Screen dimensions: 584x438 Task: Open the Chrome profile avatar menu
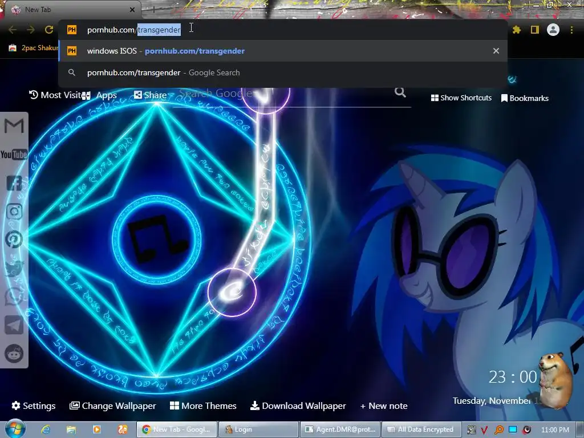(553, 30)
